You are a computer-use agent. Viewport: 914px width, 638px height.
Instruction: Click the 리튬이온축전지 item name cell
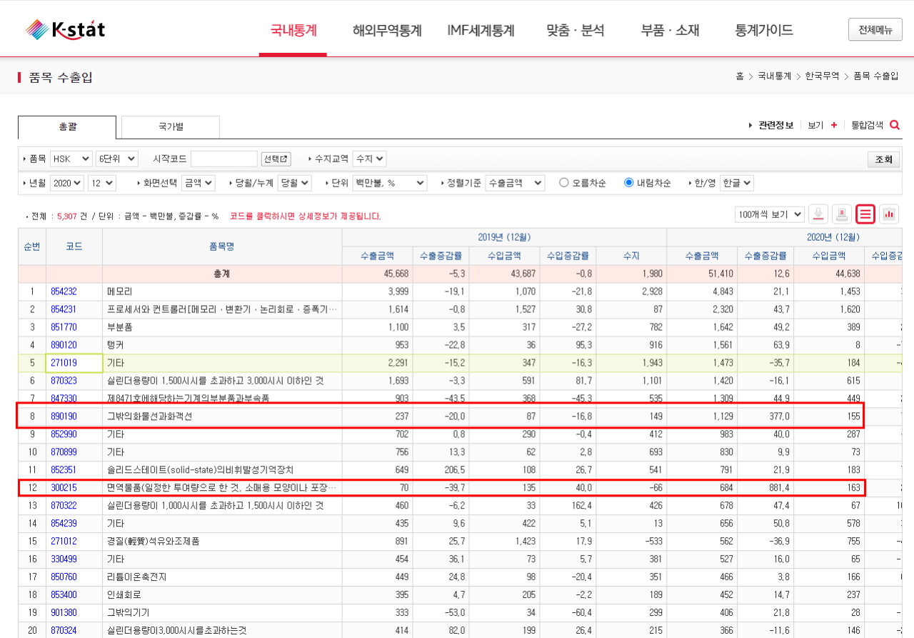pyautogui.click(x=222, y=577)
